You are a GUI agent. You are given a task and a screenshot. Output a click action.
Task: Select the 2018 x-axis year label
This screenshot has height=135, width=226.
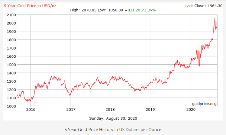(x=110, y=110)
